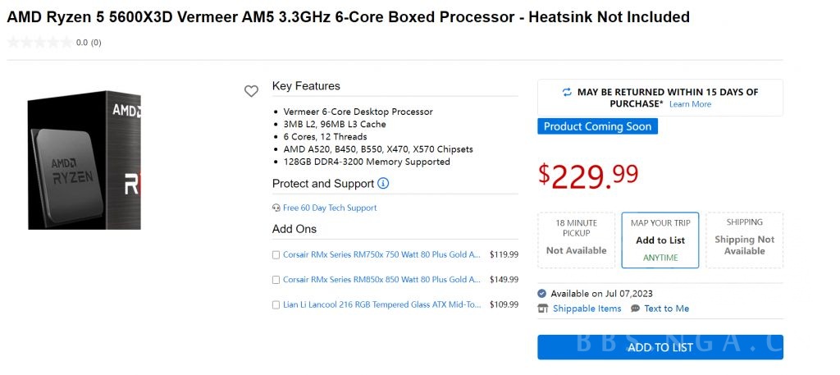Click the Shippable Items store icon
Viewport: 840px width, 375px height.
542,309
